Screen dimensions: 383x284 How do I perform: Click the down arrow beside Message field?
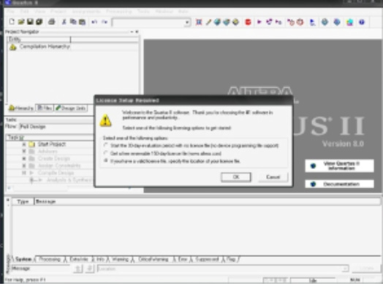click(x=89, y=269)
